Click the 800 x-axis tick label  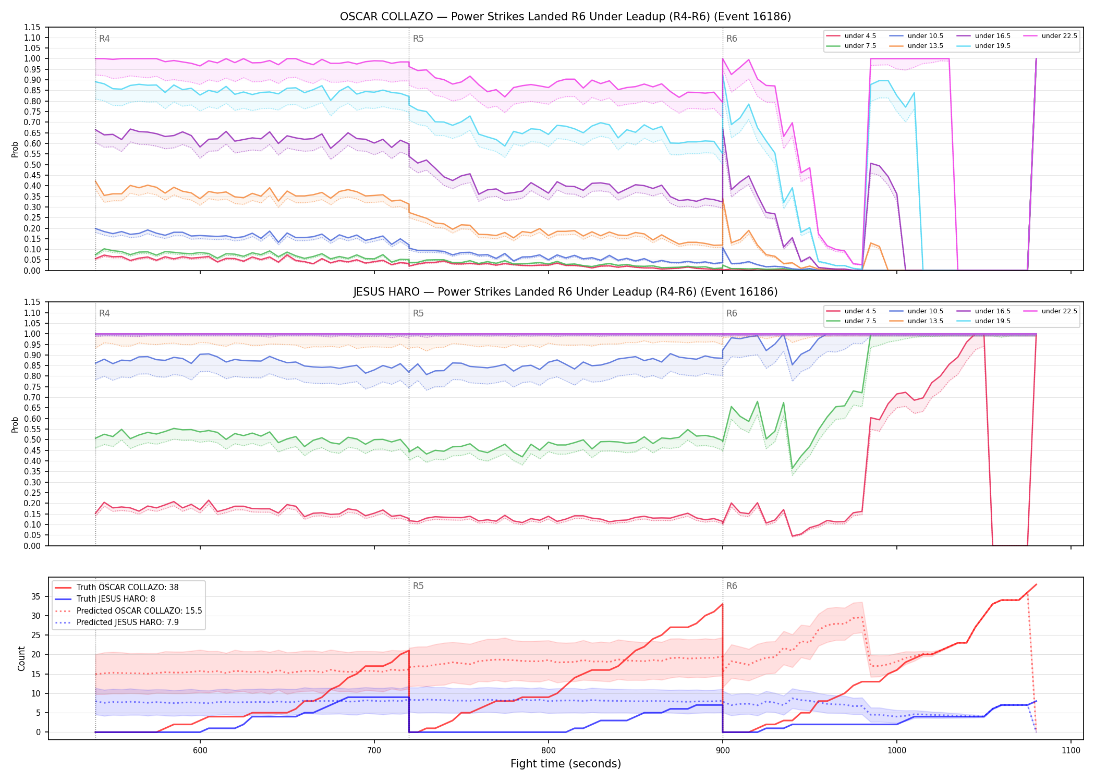point(549,751)
